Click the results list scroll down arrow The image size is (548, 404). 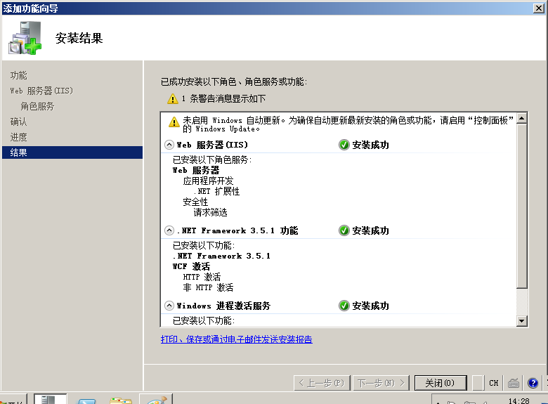521,320
